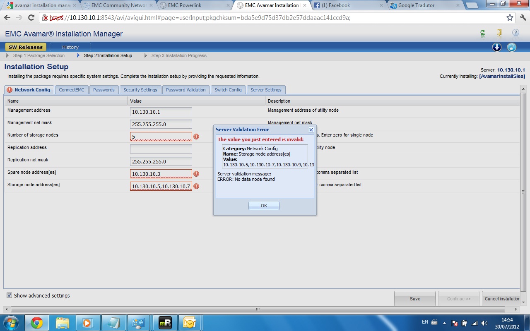Show hidden system tray icons arrow
Screen dimensions: 530x331
click(445, 323)
